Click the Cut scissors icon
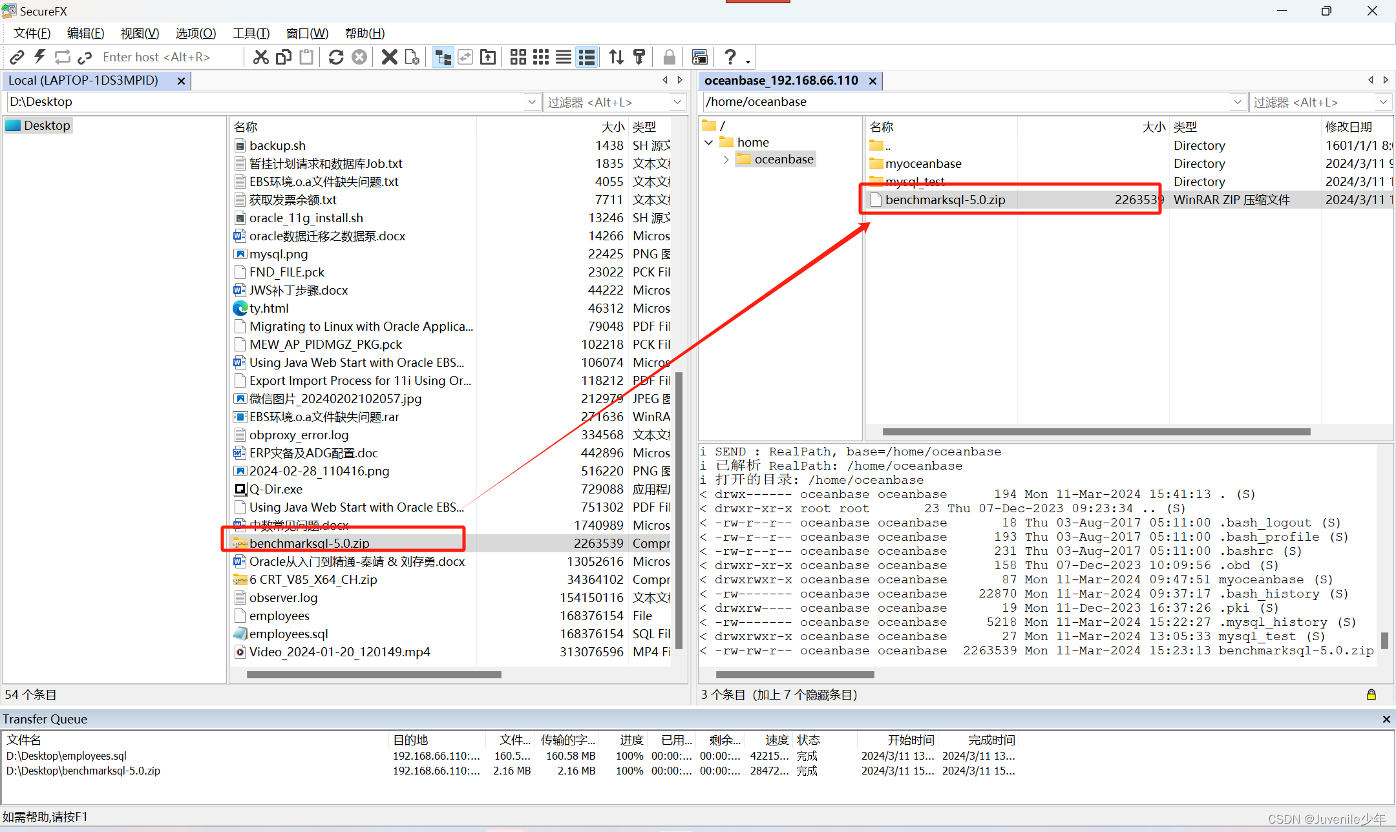Image resolution: width=1396 pixels, height=832 pixels. tap(260, 57)
